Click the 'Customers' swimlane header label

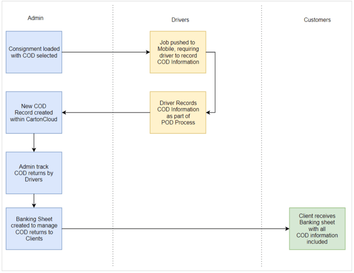click(317, 20)
